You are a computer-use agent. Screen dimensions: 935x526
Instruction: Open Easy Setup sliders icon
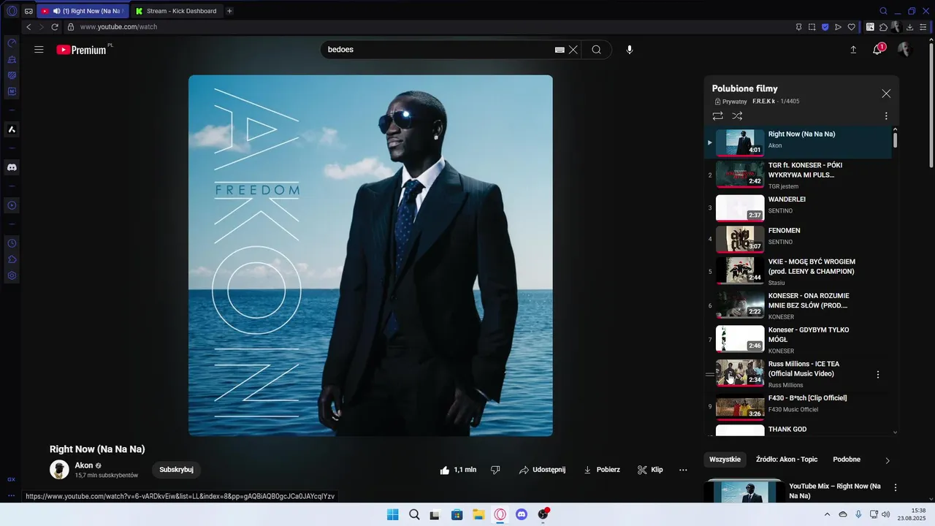tap(923, 27)
